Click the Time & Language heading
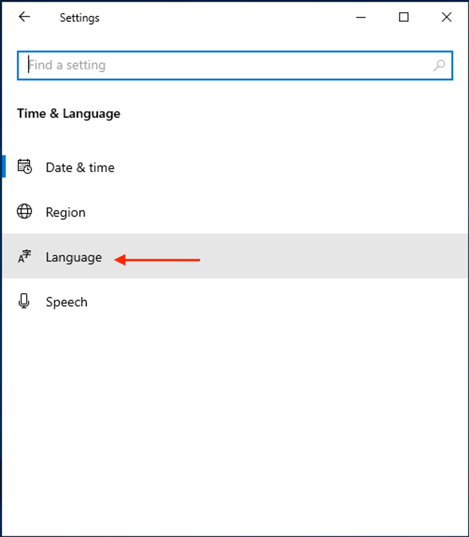The width and height of the screenshot is (469, 537). pos(69,113)
